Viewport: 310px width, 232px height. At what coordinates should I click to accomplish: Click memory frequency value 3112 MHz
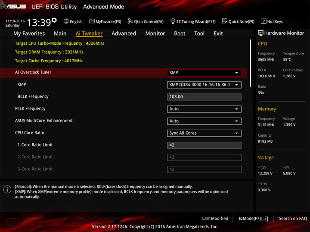coord(266,125)
